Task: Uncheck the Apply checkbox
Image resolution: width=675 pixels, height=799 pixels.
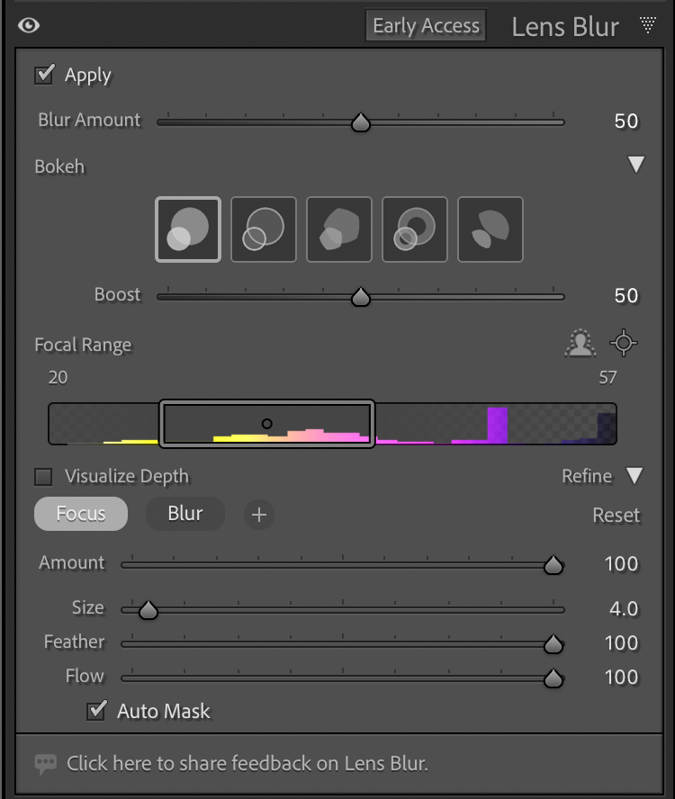Action: (43, 75)
